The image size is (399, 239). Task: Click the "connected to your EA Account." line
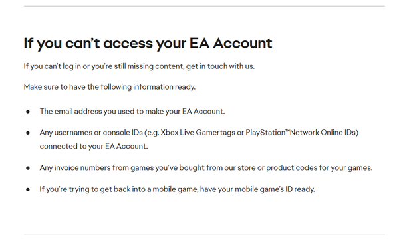(94, 146)
